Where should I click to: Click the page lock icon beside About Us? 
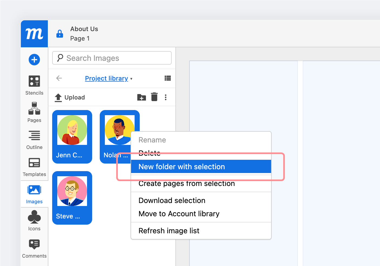click(59, 34)
